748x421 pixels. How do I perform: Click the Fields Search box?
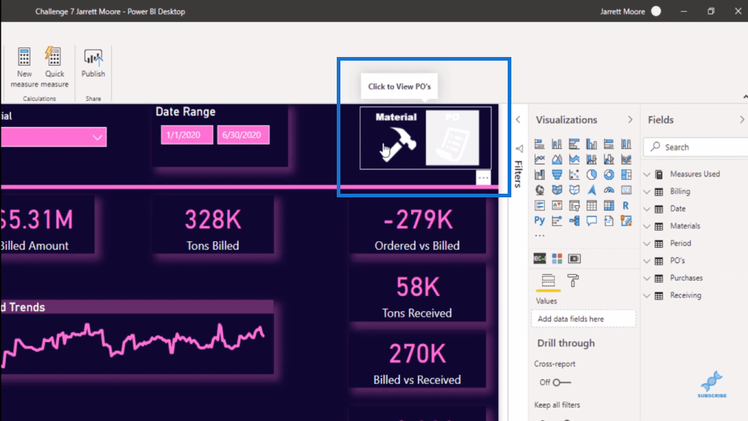click(696, 147)
